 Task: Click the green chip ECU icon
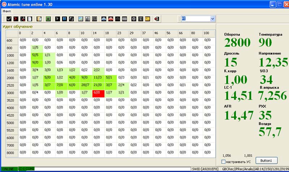click(48, 19)
